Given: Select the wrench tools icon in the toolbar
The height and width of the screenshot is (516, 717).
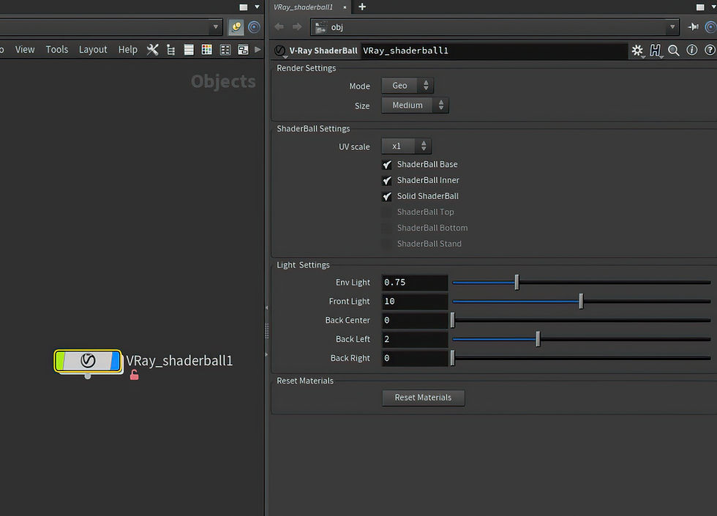Looking at the screenshot, I should (152, 49).
